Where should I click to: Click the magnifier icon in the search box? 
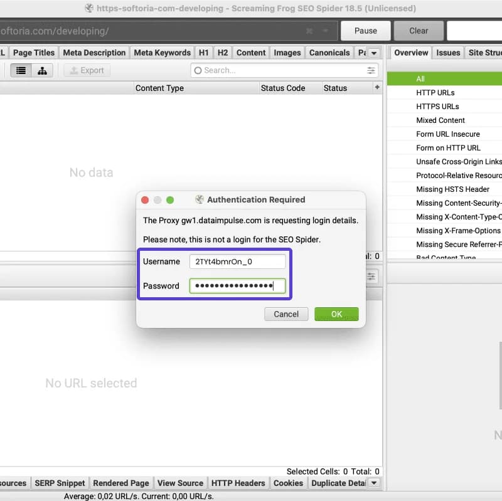point(198,70)
